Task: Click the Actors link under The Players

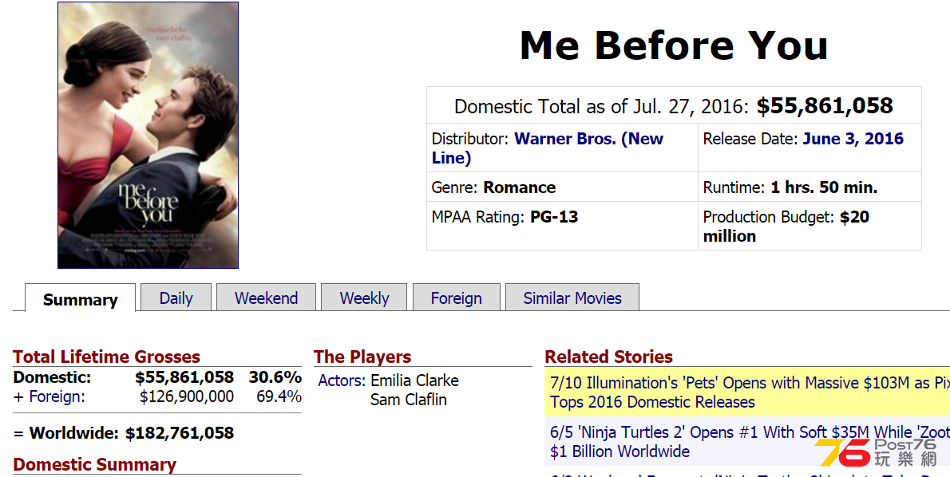Action: [342, 380]
